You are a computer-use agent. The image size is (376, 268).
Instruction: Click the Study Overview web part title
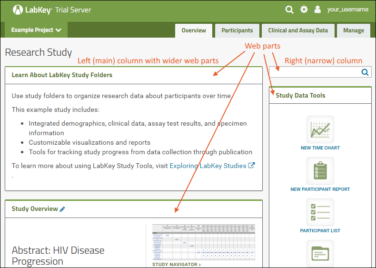point(35,209)
